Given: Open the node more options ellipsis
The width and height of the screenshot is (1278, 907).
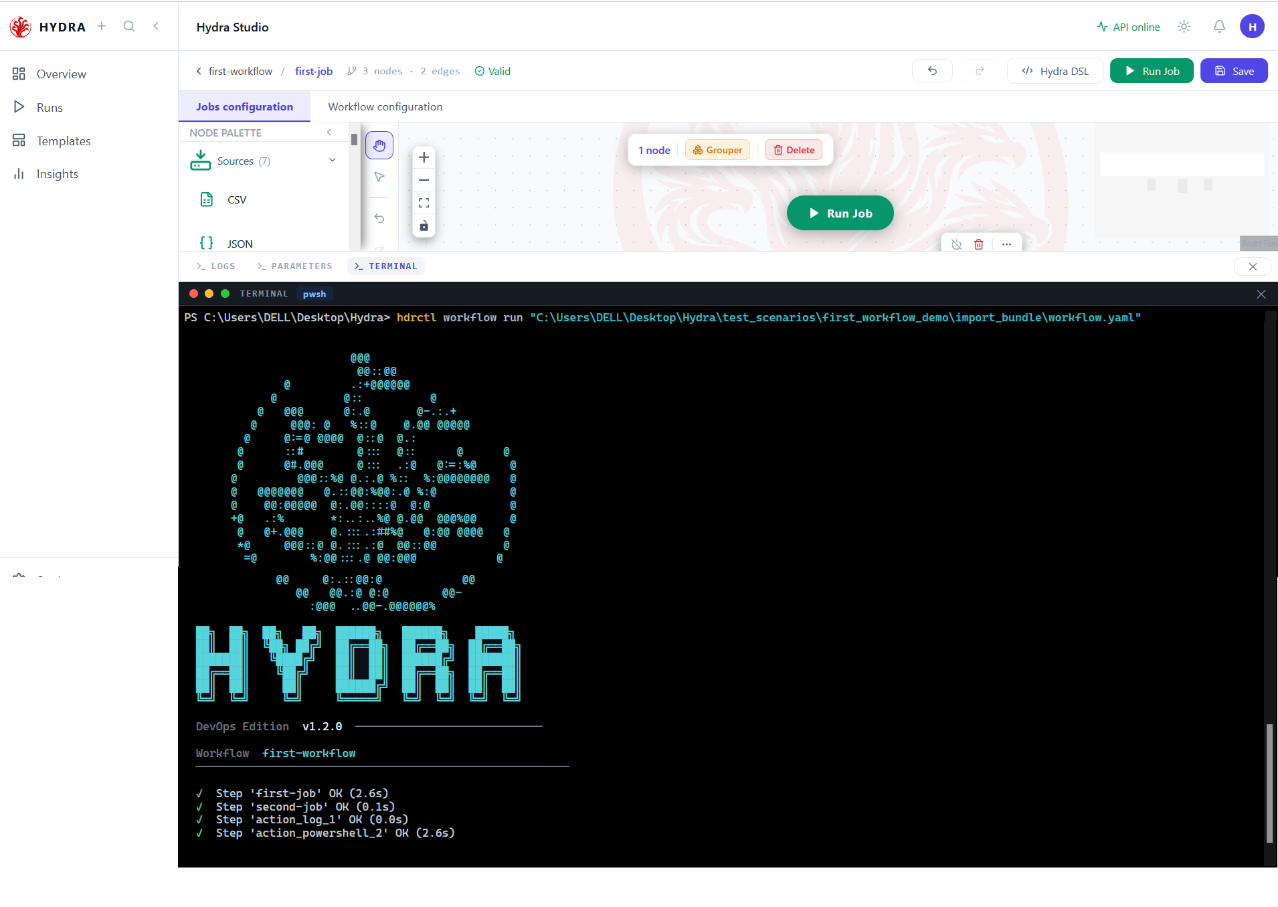Looking at the screenshot, I should click(1006, 244).
